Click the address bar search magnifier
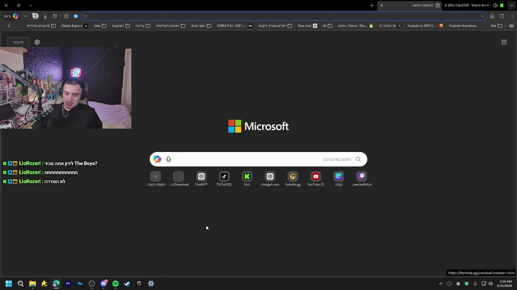 click(x=482, y=16)
